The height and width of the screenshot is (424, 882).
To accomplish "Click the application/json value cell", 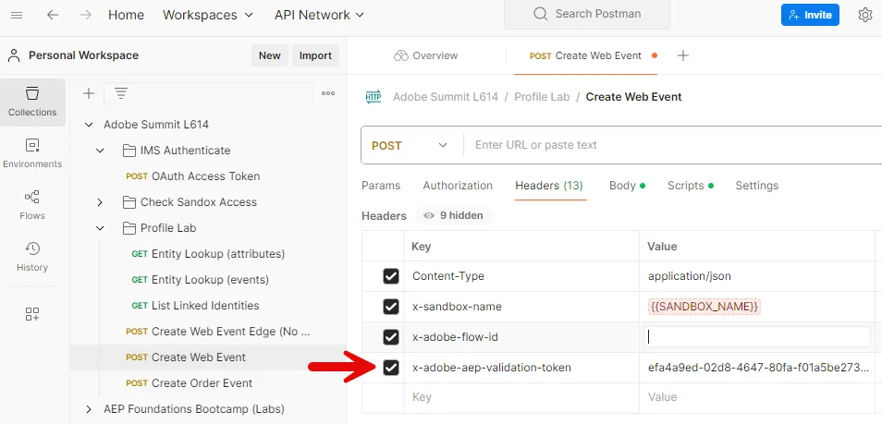I will tap(756, 276).
